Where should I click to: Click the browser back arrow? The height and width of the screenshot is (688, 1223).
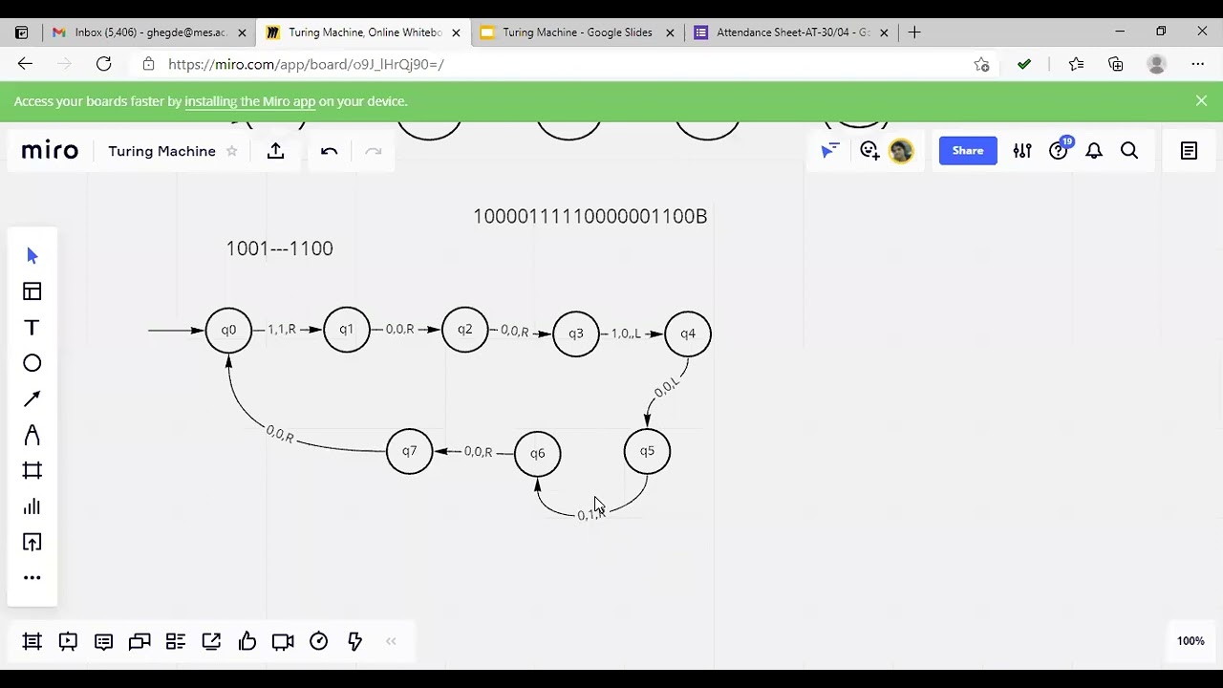[25, 64]
